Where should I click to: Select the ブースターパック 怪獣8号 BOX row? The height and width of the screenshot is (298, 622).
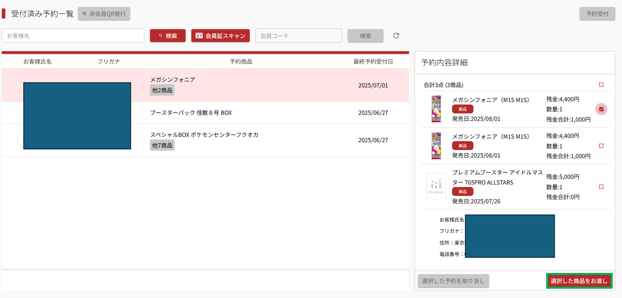pos(205,113)
